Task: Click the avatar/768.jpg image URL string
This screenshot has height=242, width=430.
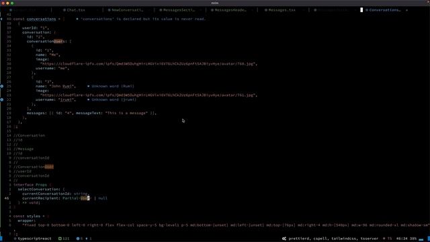Action: click(x=148, y=64)
